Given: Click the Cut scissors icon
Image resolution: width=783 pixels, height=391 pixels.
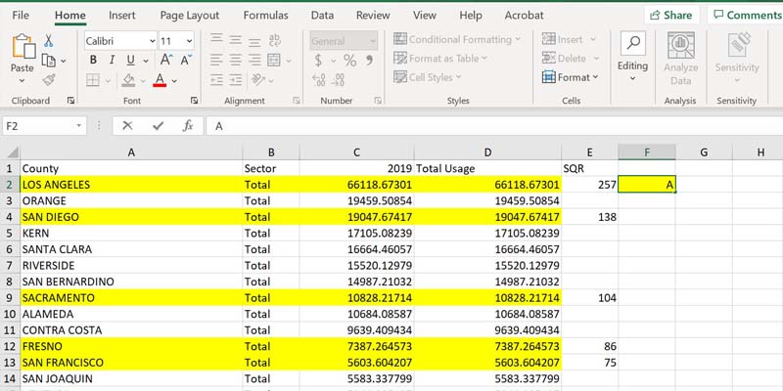Looking at the screenshot, I should coord(49,41).
